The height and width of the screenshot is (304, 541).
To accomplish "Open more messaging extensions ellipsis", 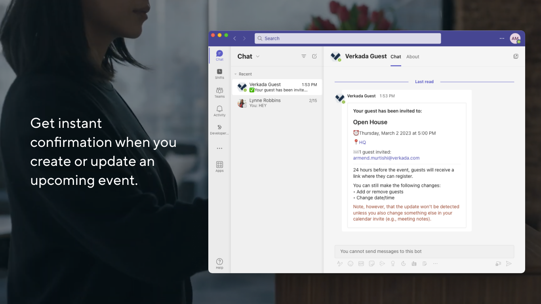I will coord(435,264).
